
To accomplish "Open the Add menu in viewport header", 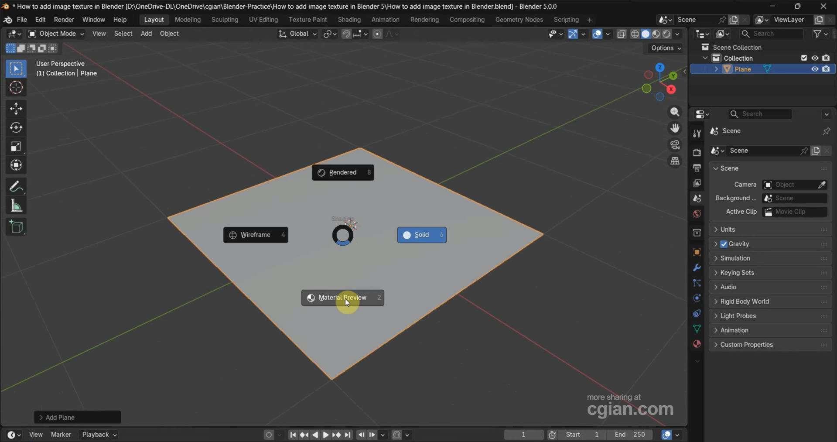I will coord(146,34).
